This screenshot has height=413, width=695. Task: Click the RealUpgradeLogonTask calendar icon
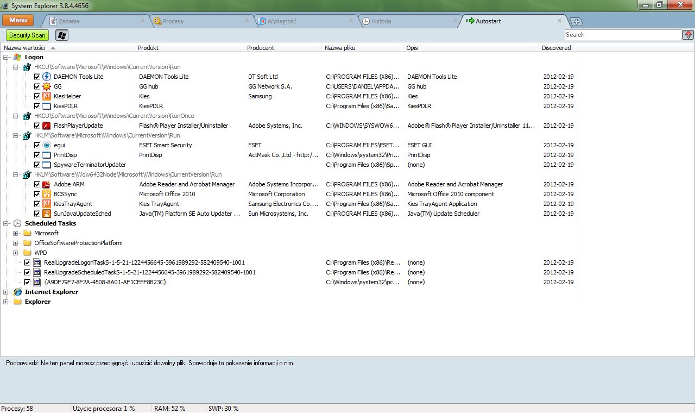tap(36, 262)
